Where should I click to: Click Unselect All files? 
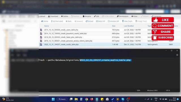click(113, 21)
